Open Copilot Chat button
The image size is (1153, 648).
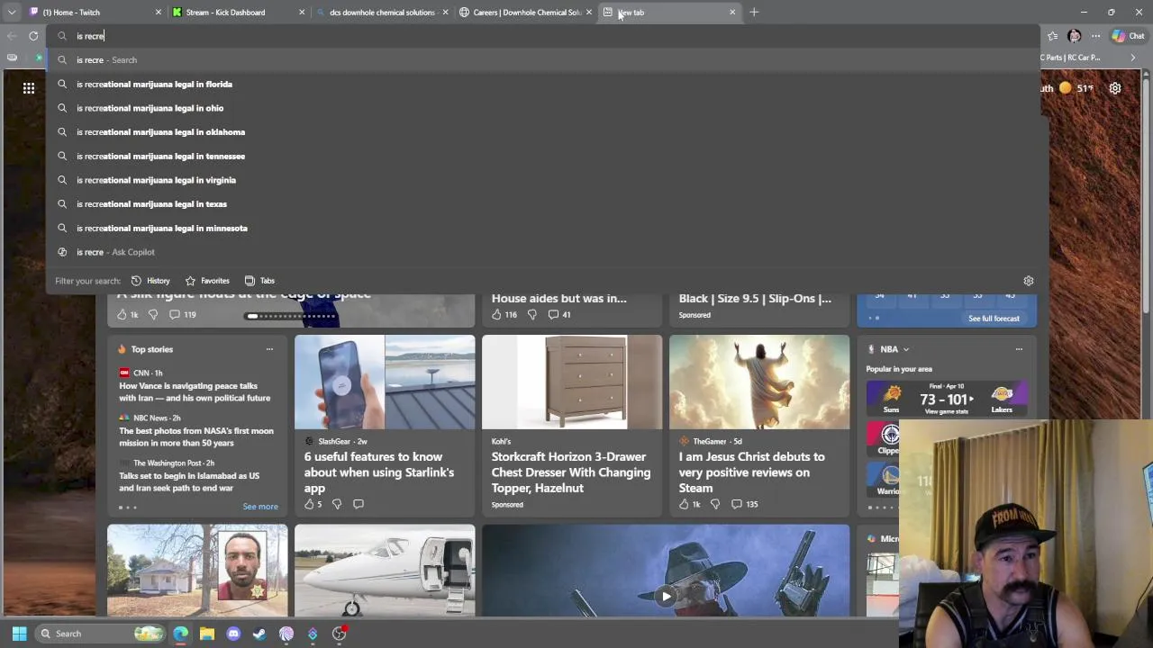click(1128, 36)
